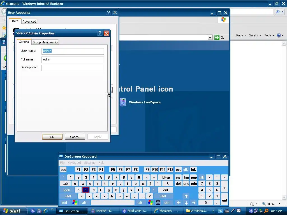Click the Full name input field
287x215 pixels.
pyautogui.click(x=73, y=60)
